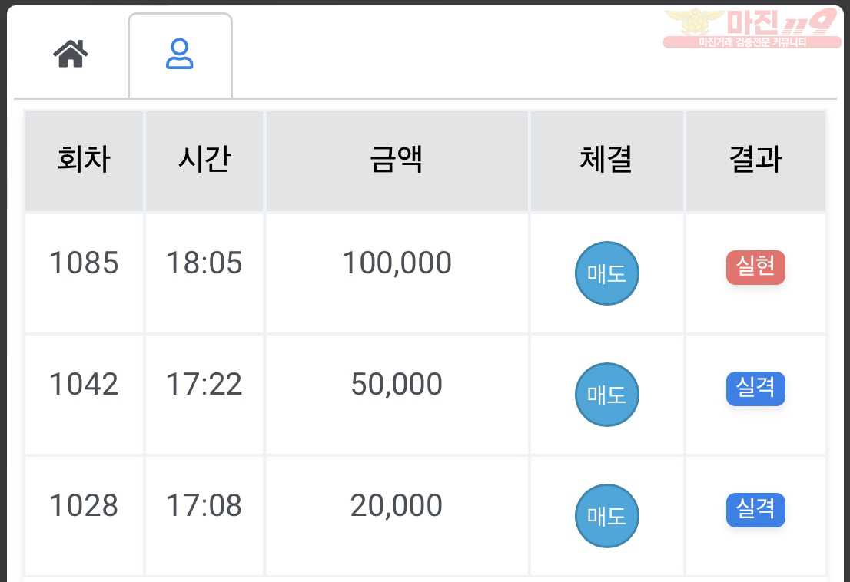This screenshot has height=582, width=850.
Task: Click the 마진119 logo watermark
Action: [x=752, y=28]
